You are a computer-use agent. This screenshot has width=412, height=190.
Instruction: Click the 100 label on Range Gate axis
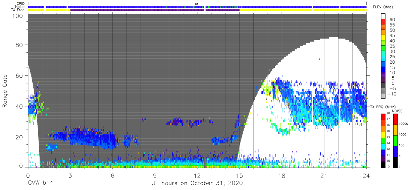[x=18, y=15]
